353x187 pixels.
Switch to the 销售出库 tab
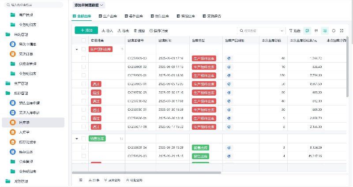pos(160,16)
